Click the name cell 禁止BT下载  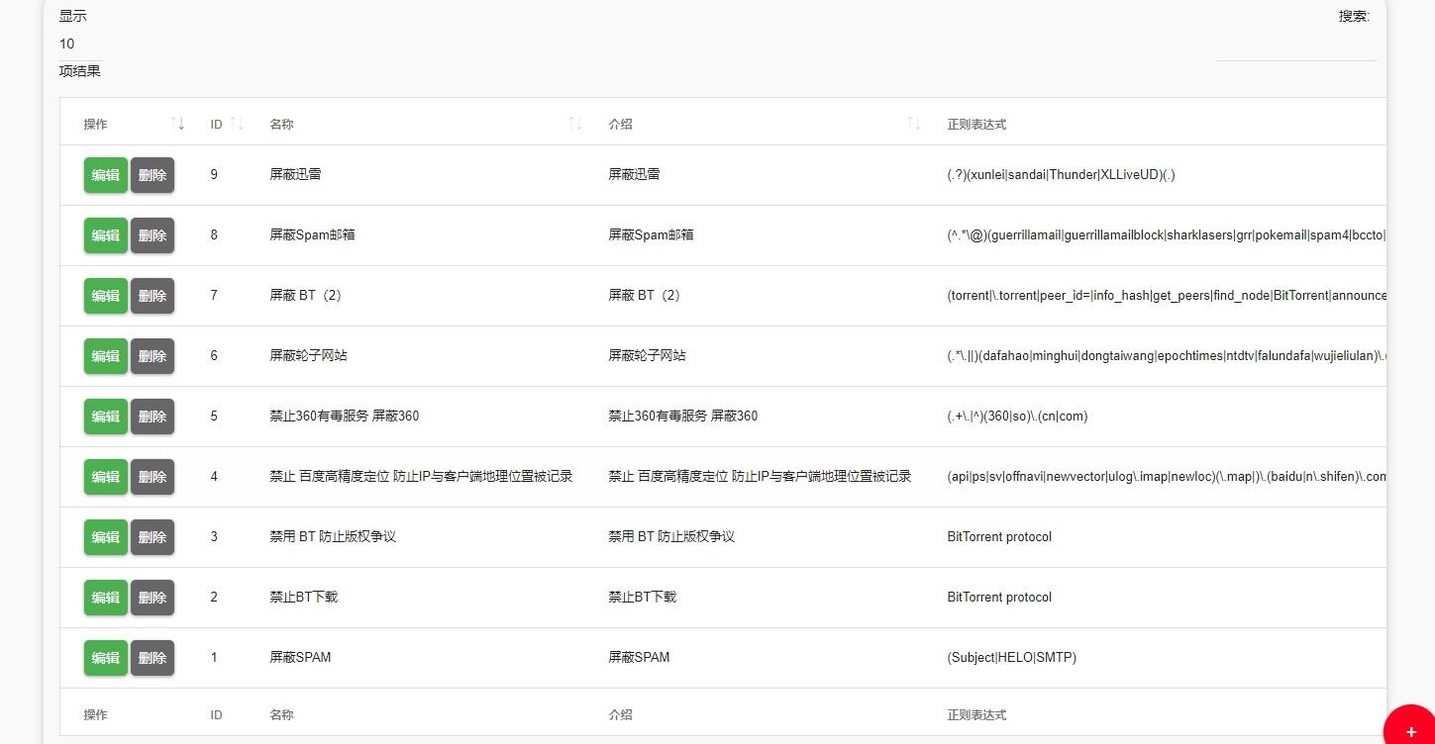(x=304, y=597)
